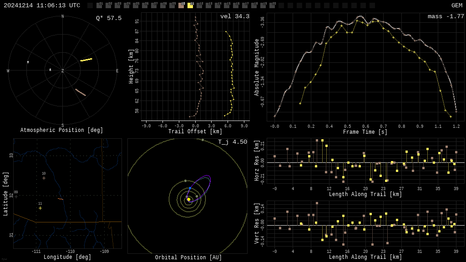Select station 10 cross marker on map
Viewport: 466px width, 262px height.
tap(44, 178)
